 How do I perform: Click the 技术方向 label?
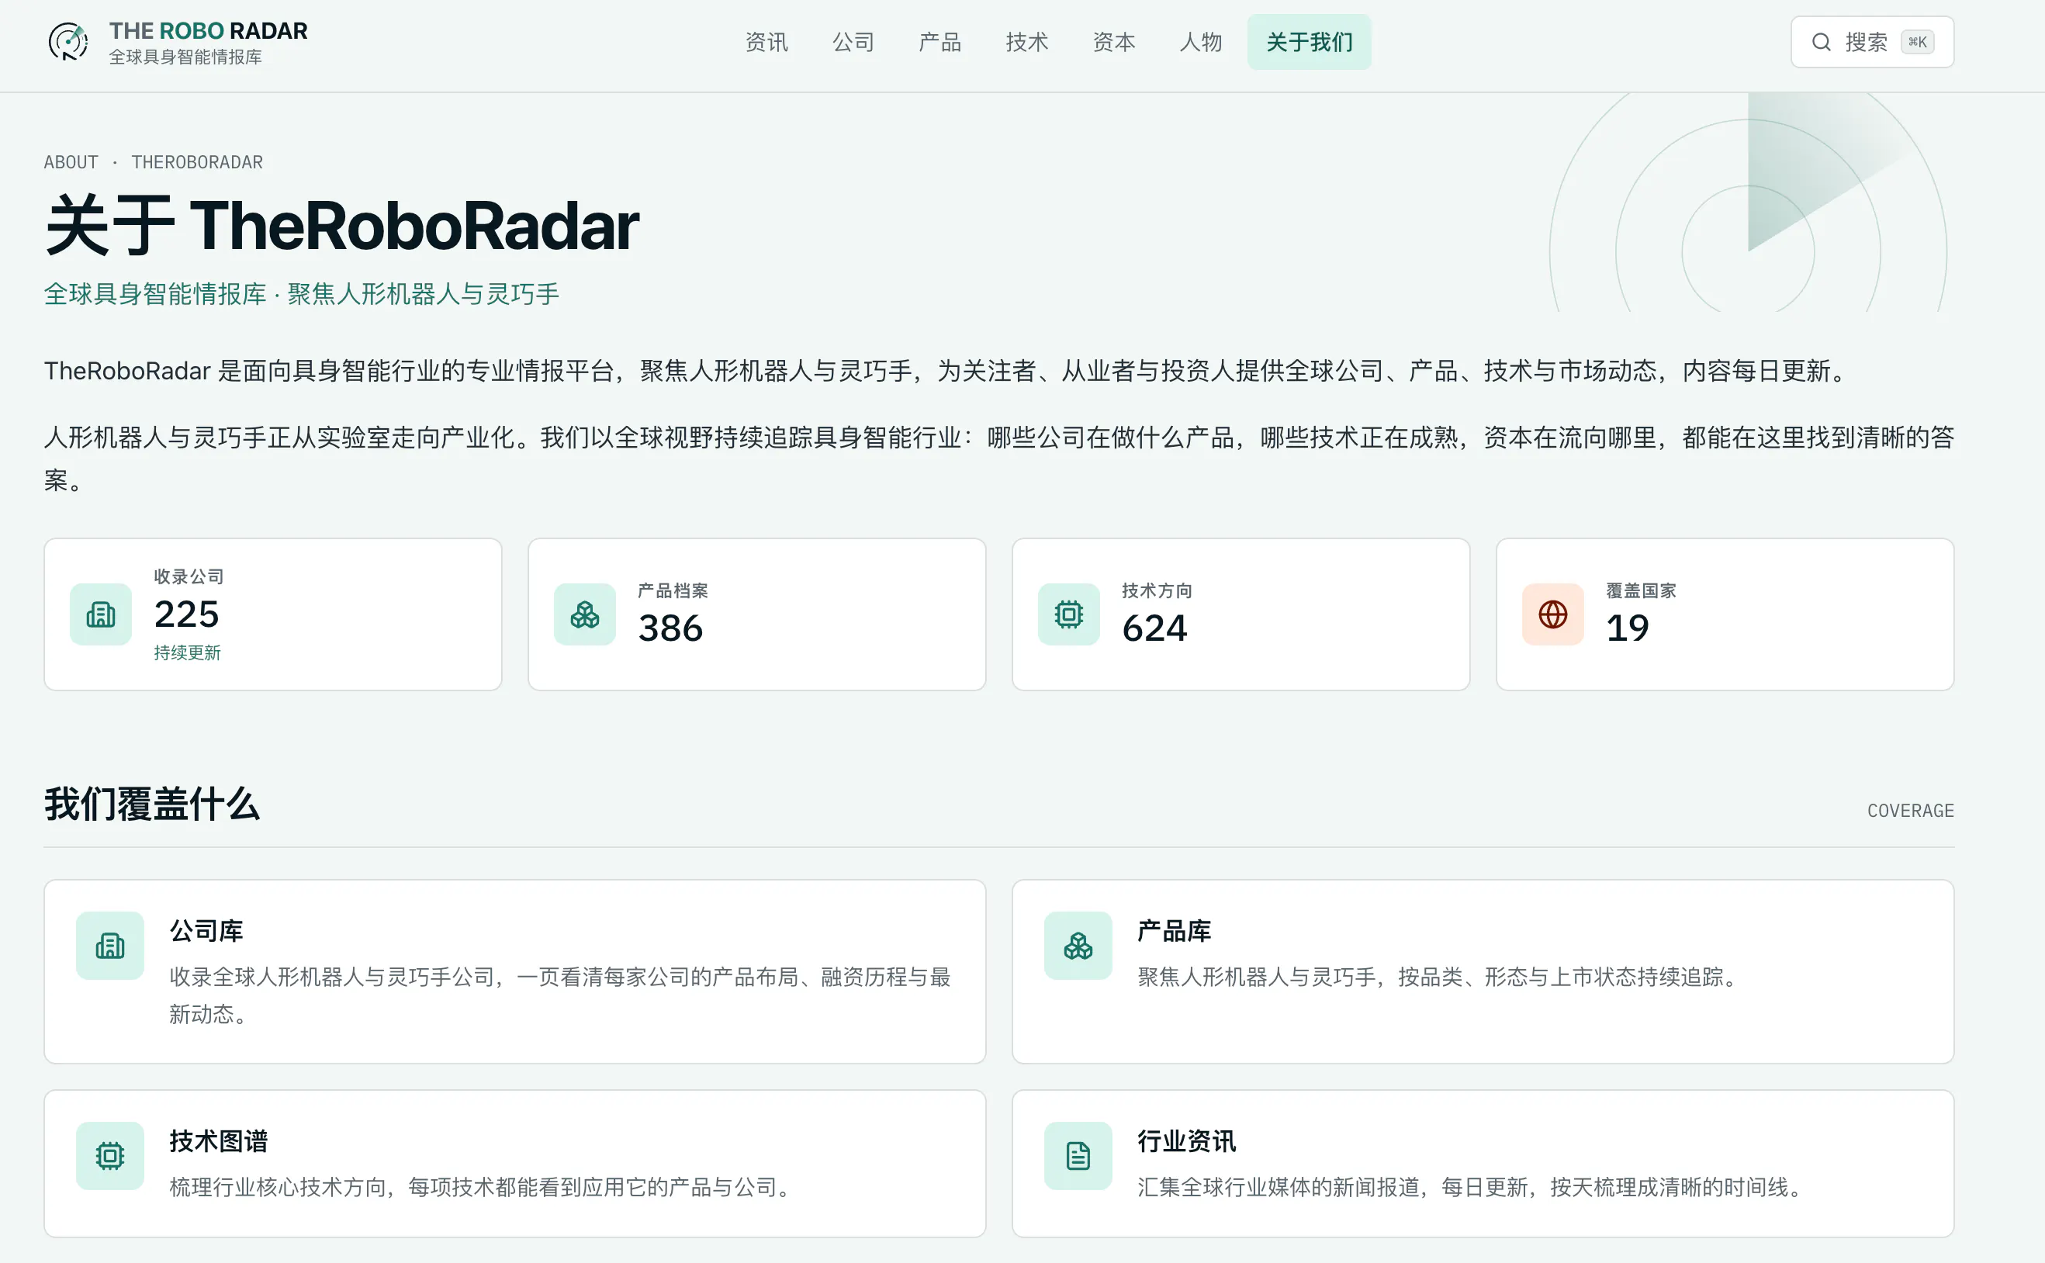tap(1157, 590)
